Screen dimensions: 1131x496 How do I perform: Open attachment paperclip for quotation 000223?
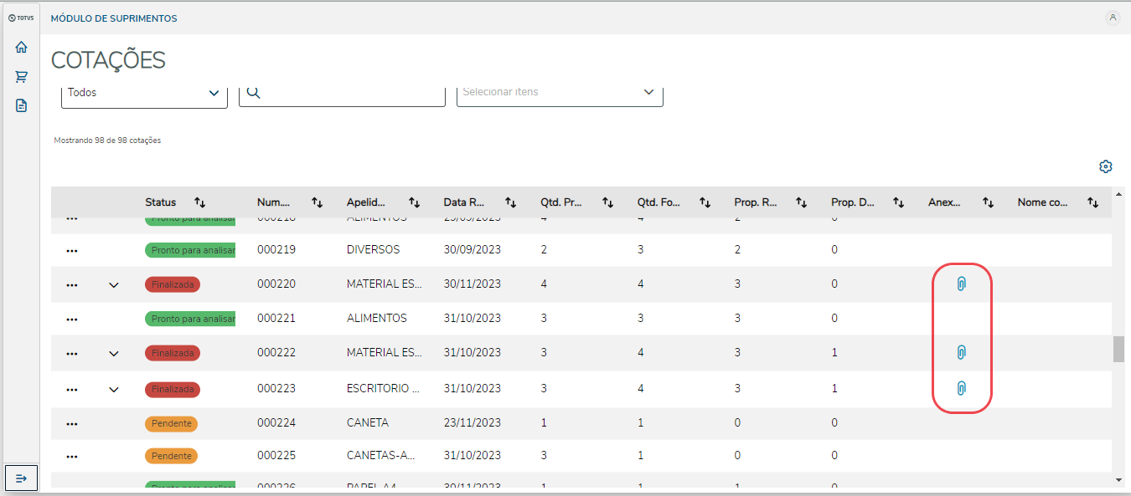coord(962,388)
